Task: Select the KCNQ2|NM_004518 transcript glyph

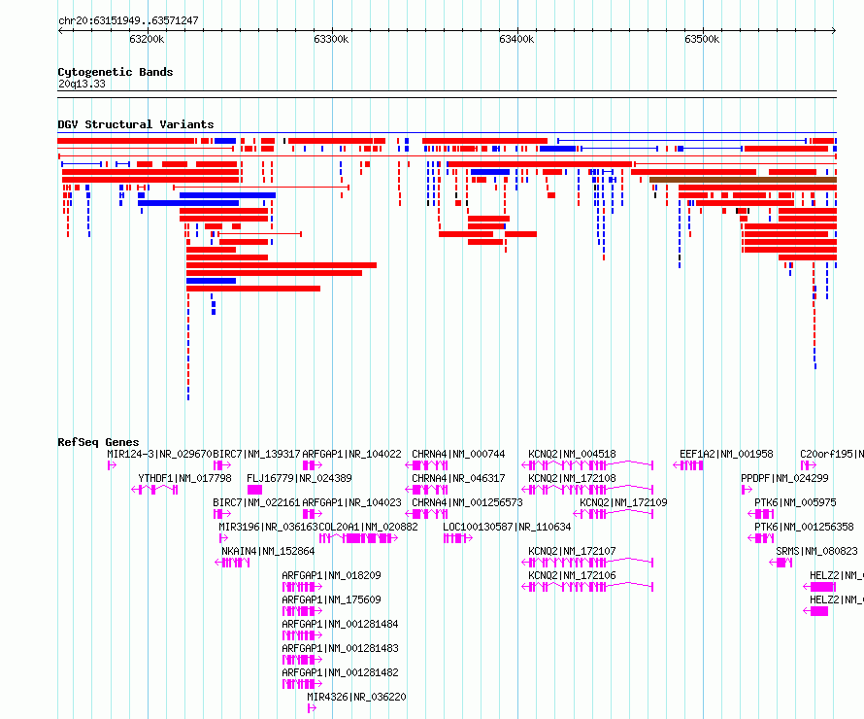Action: (587, 465)
